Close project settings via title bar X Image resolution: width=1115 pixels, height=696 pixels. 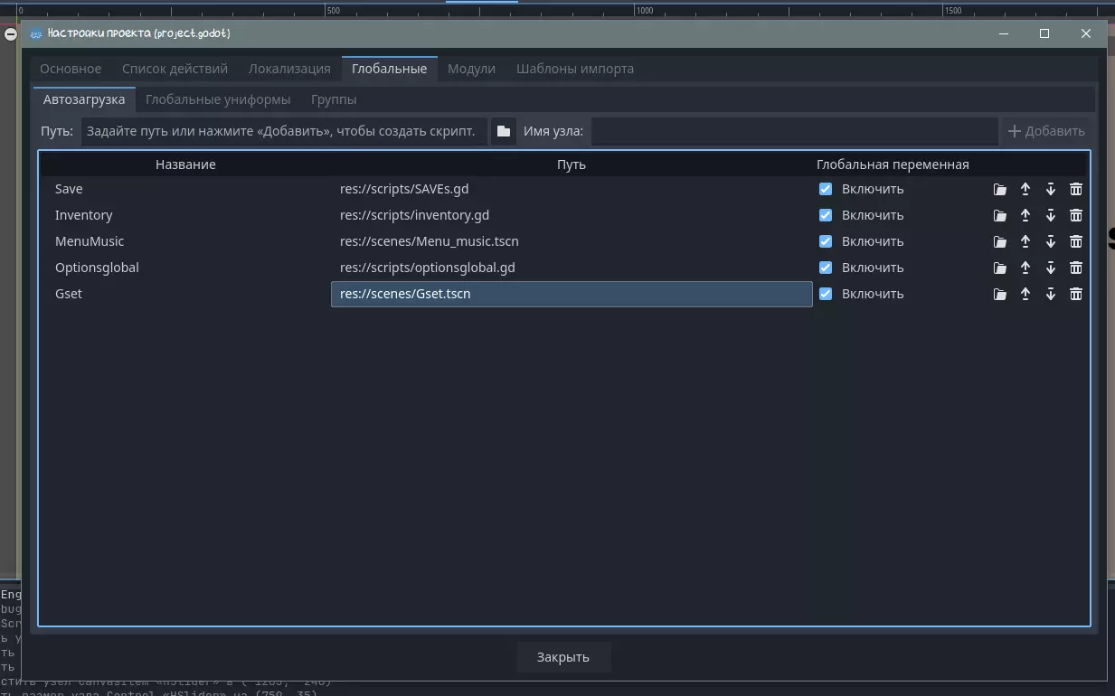(1086, 33)
